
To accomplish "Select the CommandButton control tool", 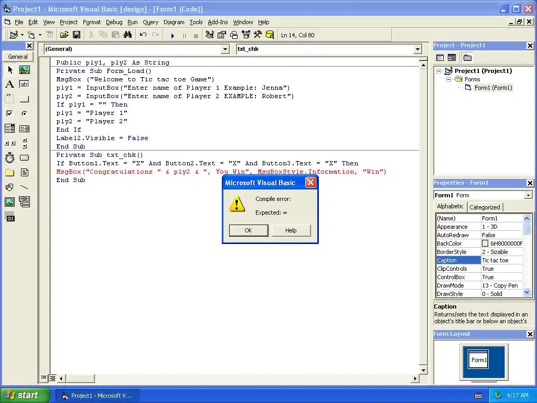I will coord(24,99).
